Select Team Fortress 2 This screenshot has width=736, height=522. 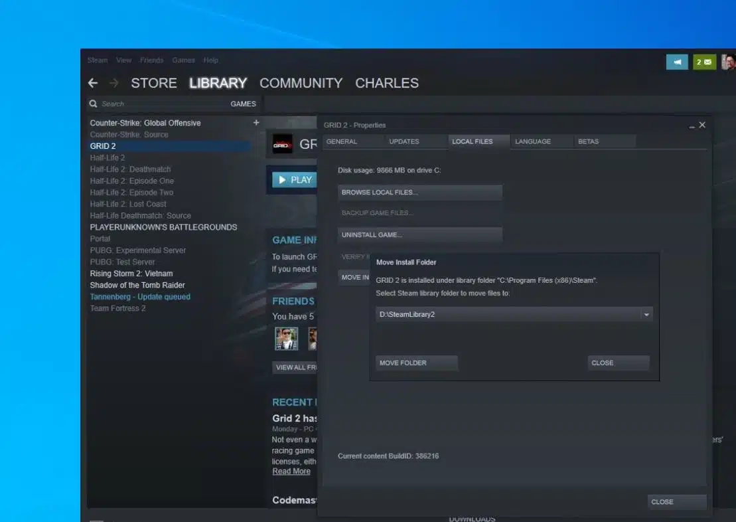click(117, 308)
